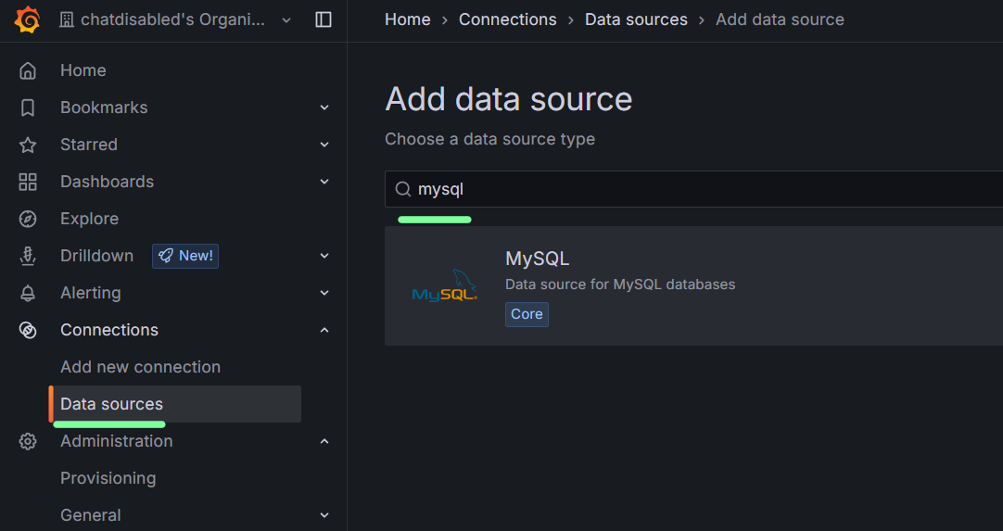Viewport: 1003px width, 531px height.
Task: Open Dashboards menu item
Action: click(x=107, y=182)
